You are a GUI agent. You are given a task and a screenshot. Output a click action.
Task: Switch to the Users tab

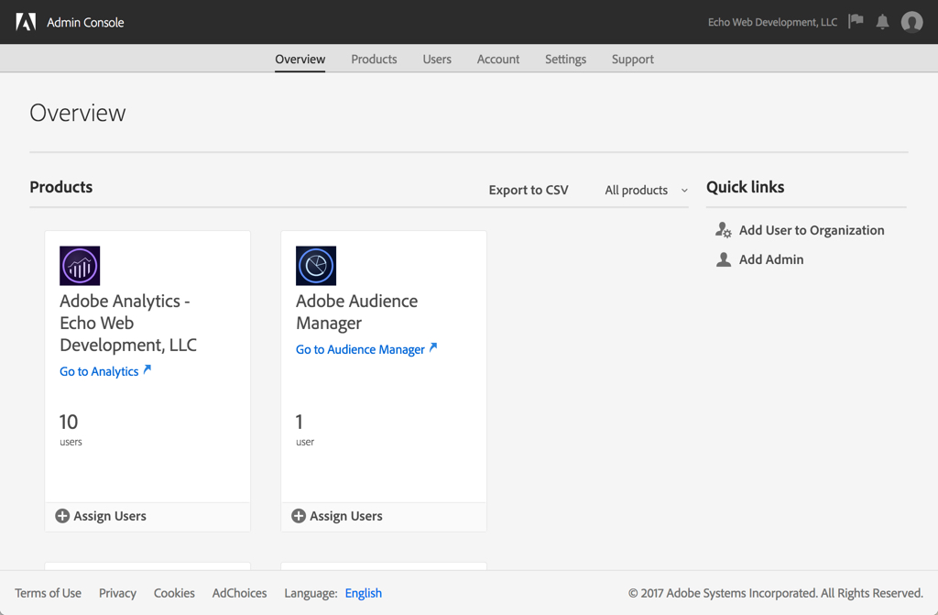(x=437, y=60)
